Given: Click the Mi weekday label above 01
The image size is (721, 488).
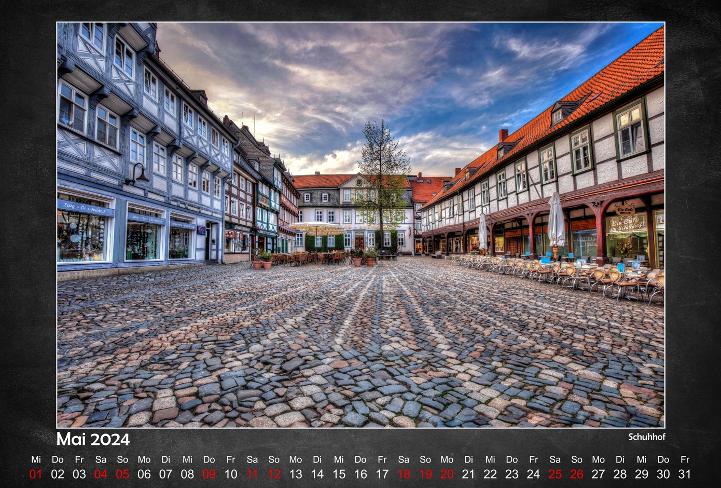Looking at the screenshot, I should pos(36,459).
